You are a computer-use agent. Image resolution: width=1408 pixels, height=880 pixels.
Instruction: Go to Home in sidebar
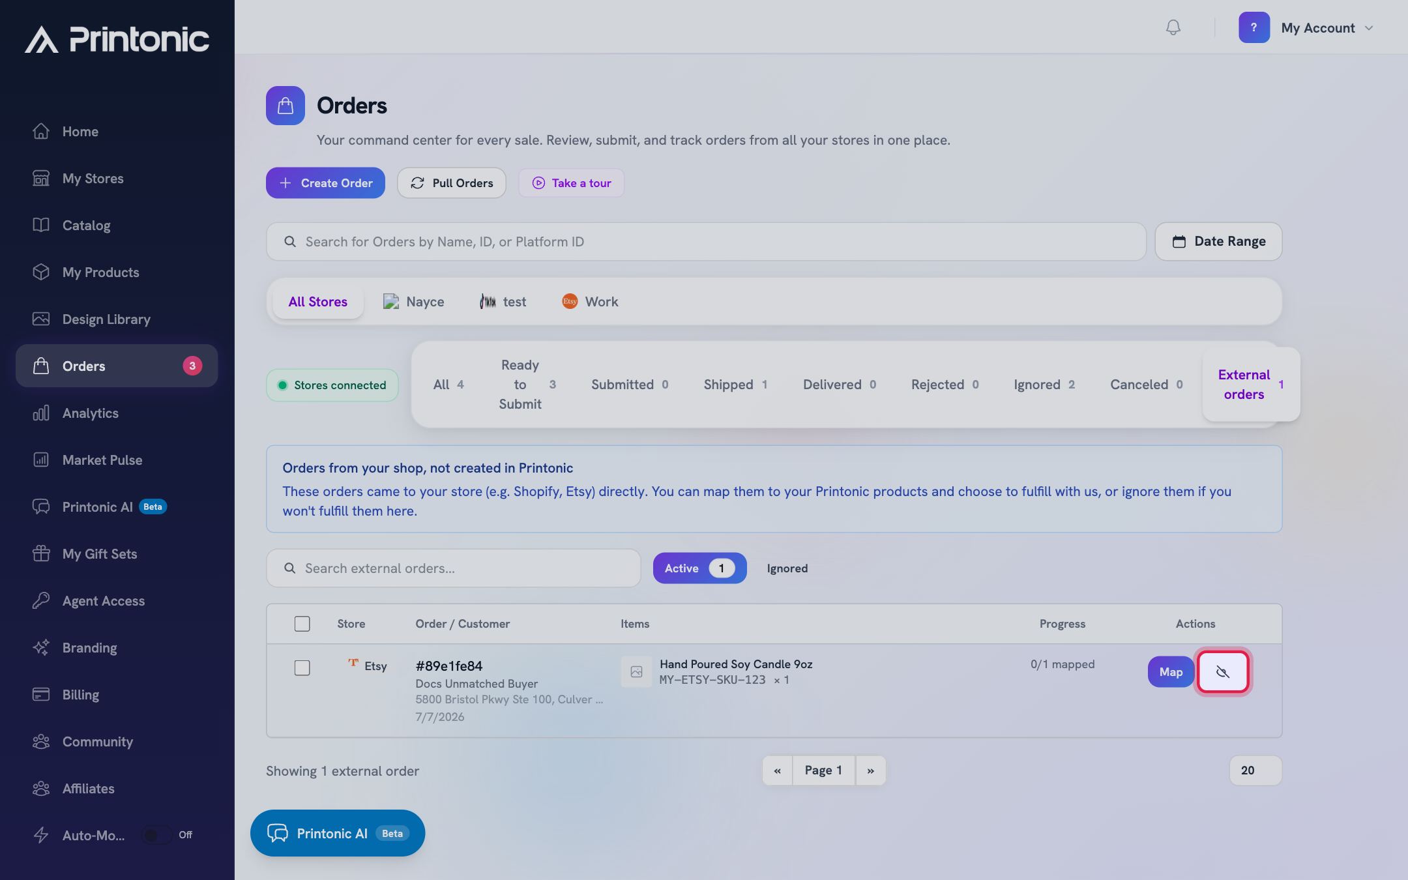(117, 131)
